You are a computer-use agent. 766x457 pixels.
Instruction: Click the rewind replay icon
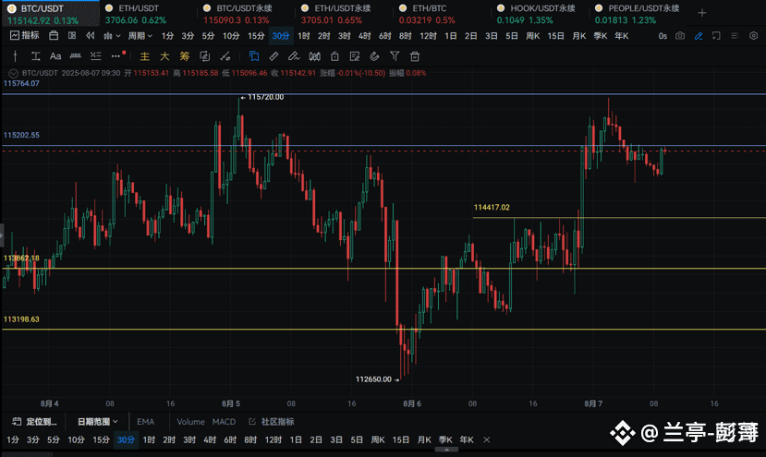[x=90, y=36]
